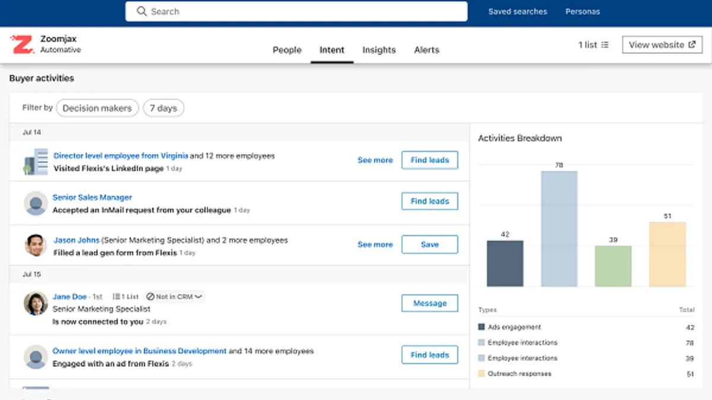Click the Jul 15 date header
This screenshot has width=712, height=400.
31,274
